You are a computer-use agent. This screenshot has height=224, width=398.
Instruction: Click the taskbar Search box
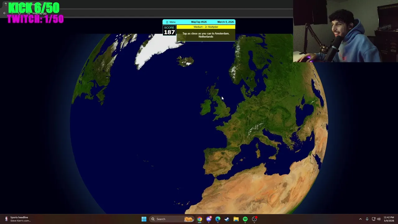point(172,219)
